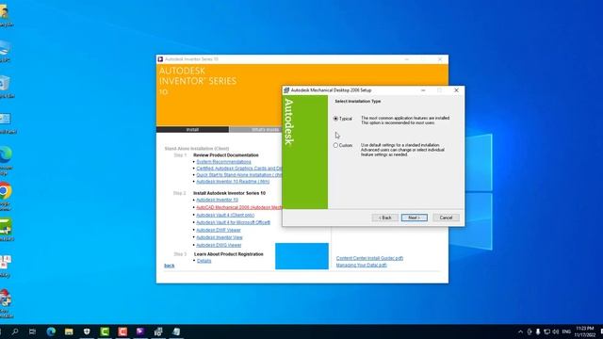Open the Install tab in Inventor Series window

(x=192, y=130)
